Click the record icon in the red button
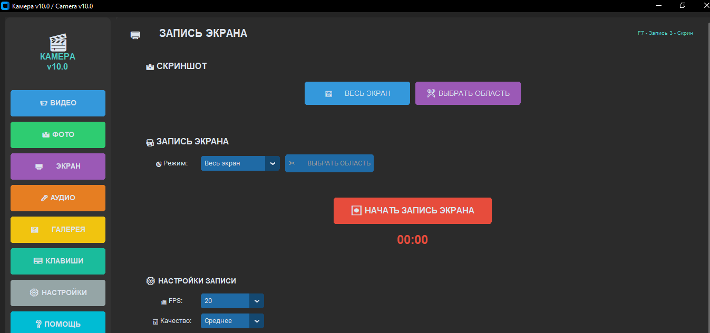 pyautogui.click(x=356, y=211)
